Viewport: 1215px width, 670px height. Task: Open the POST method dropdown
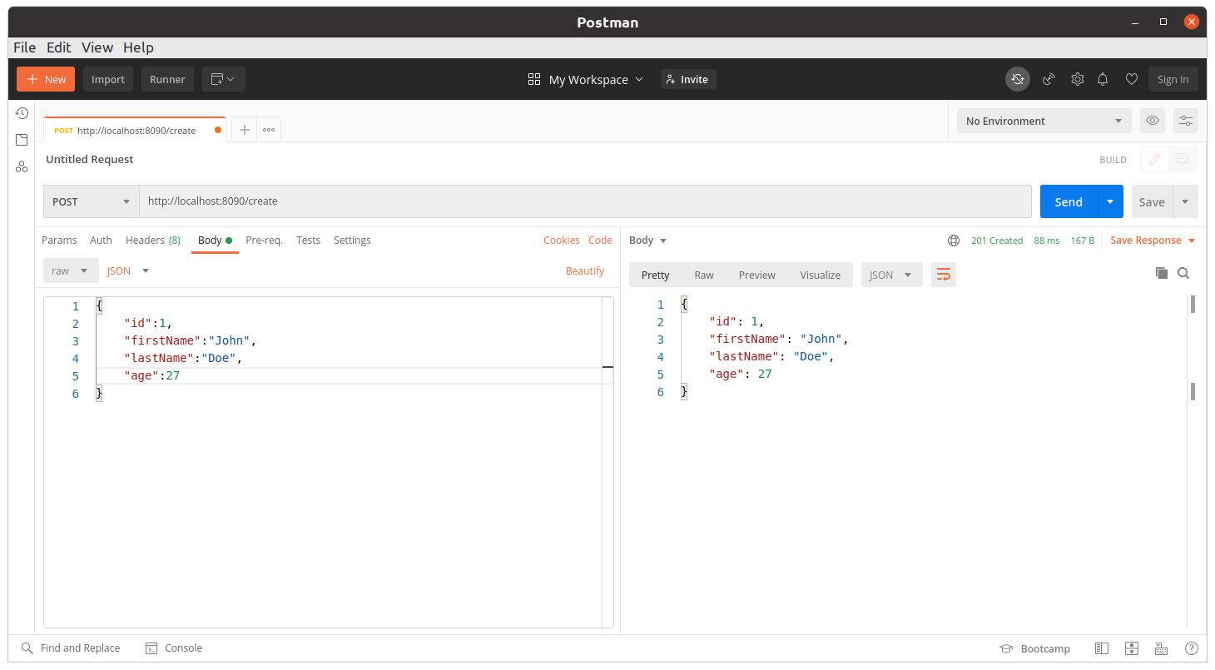coord(91,201)
